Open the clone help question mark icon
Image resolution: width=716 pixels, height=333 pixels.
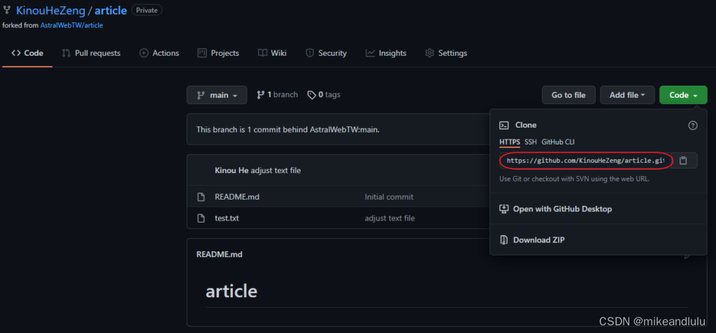click(x=693, y=126)
